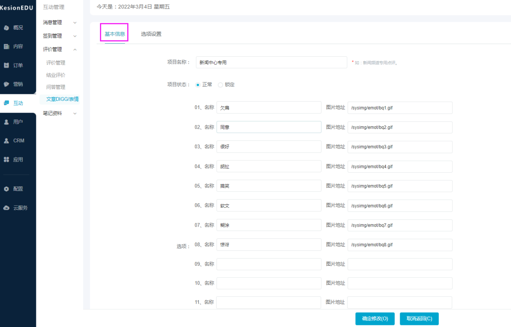
Task: Click option 08 name field 惊讶
Action: pyautogui.click(x=269, y=245)
